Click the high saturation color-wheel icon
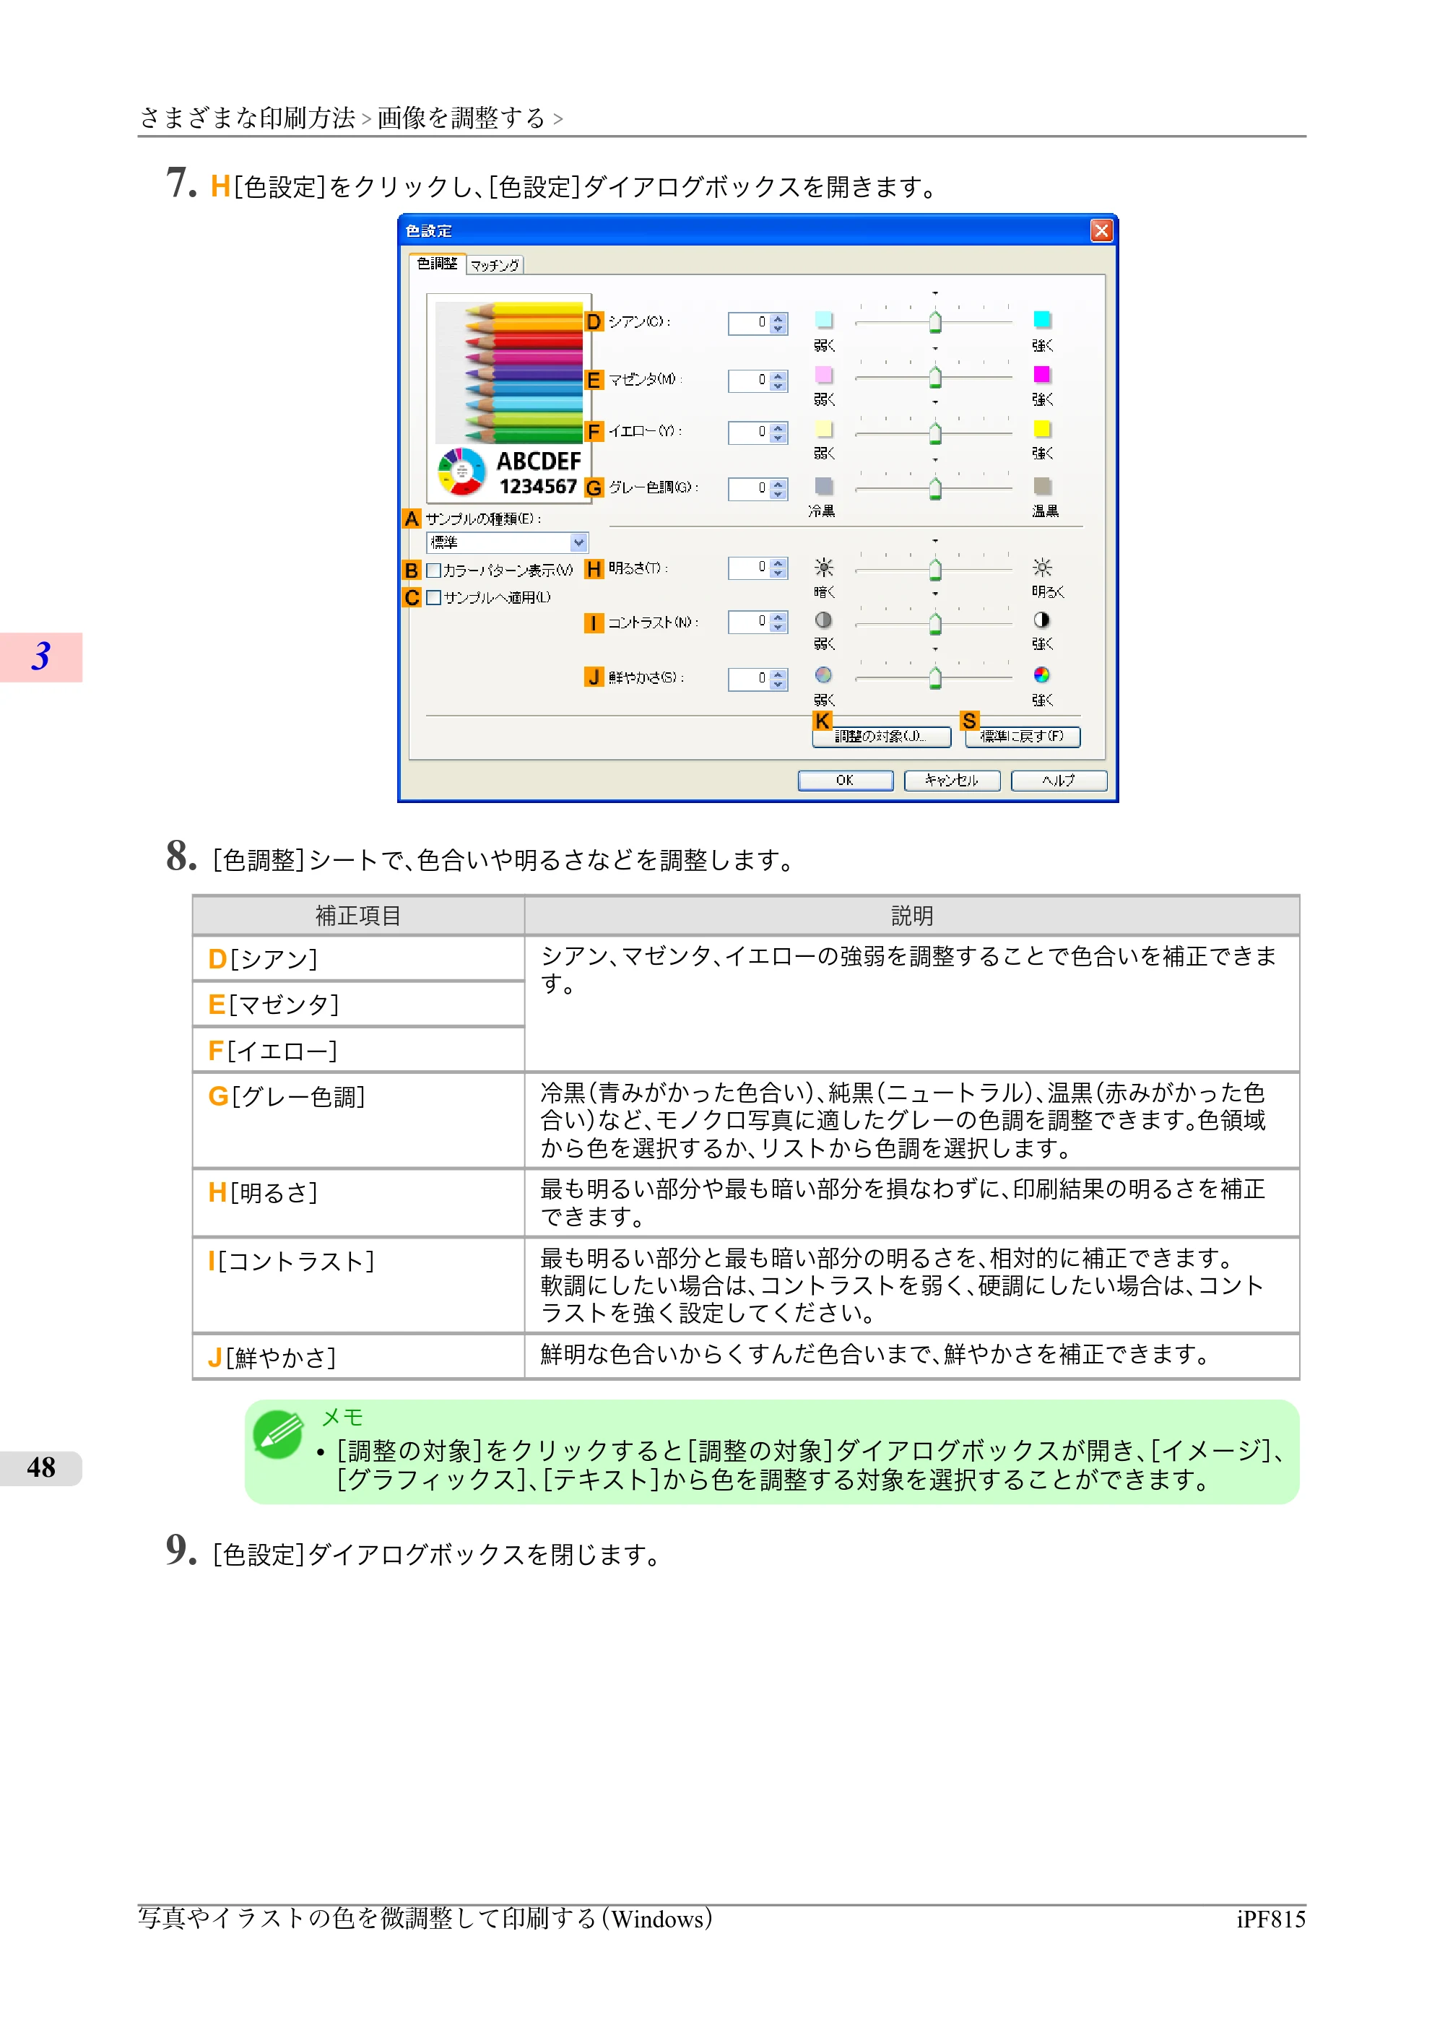The image size is (1445, 2043). 1042,675
